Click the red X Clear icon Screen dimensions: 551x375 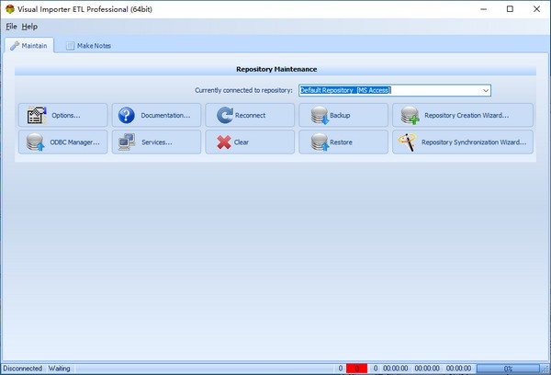[222, 142]
